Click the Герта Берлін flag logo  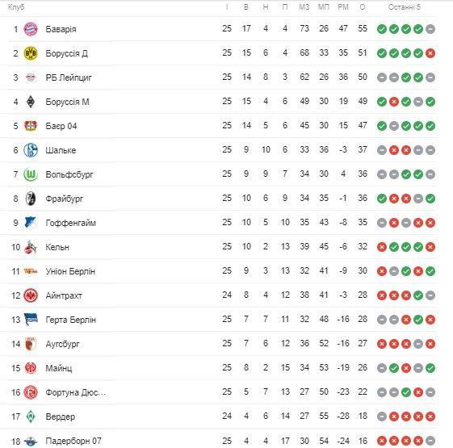31,320
